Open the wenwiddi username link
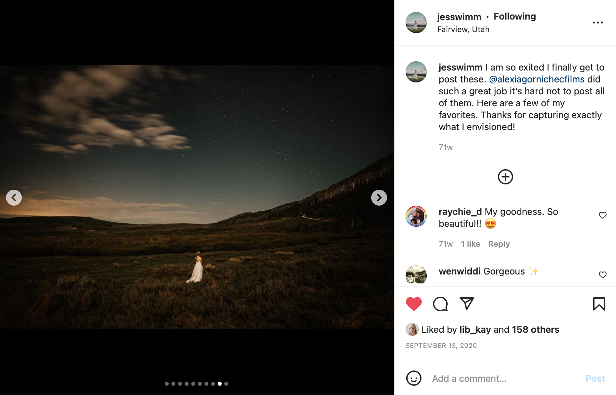The width and height of the screenshot is (616, 395). 460,272
